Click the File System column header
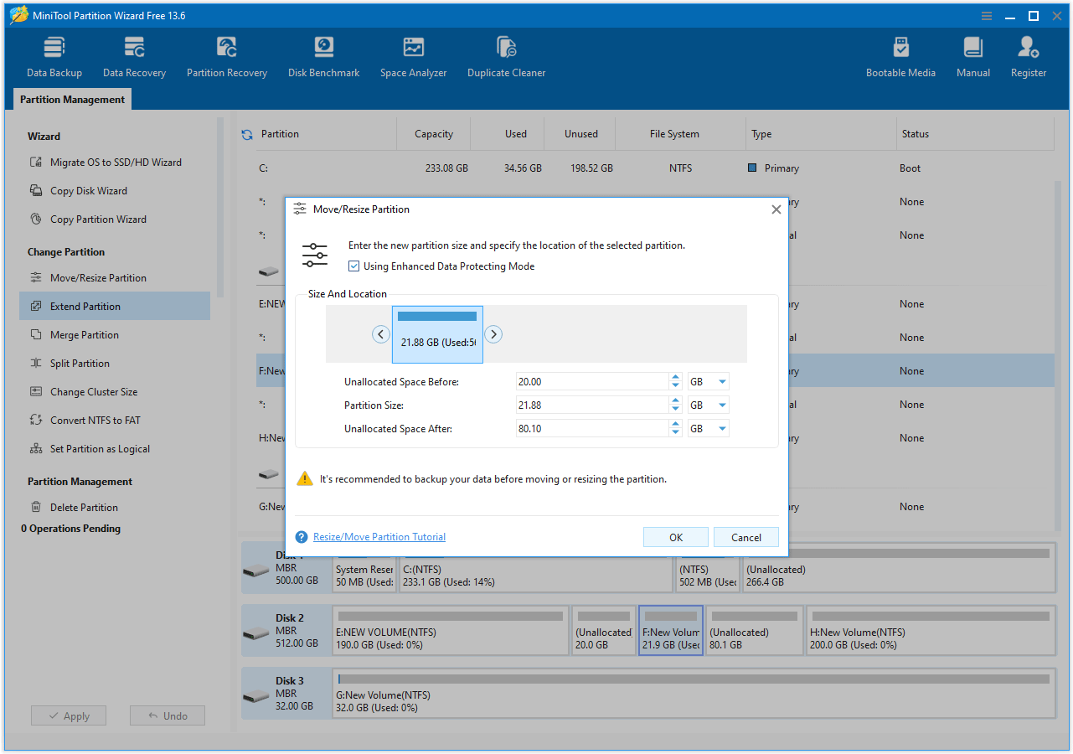 point(680,134)
